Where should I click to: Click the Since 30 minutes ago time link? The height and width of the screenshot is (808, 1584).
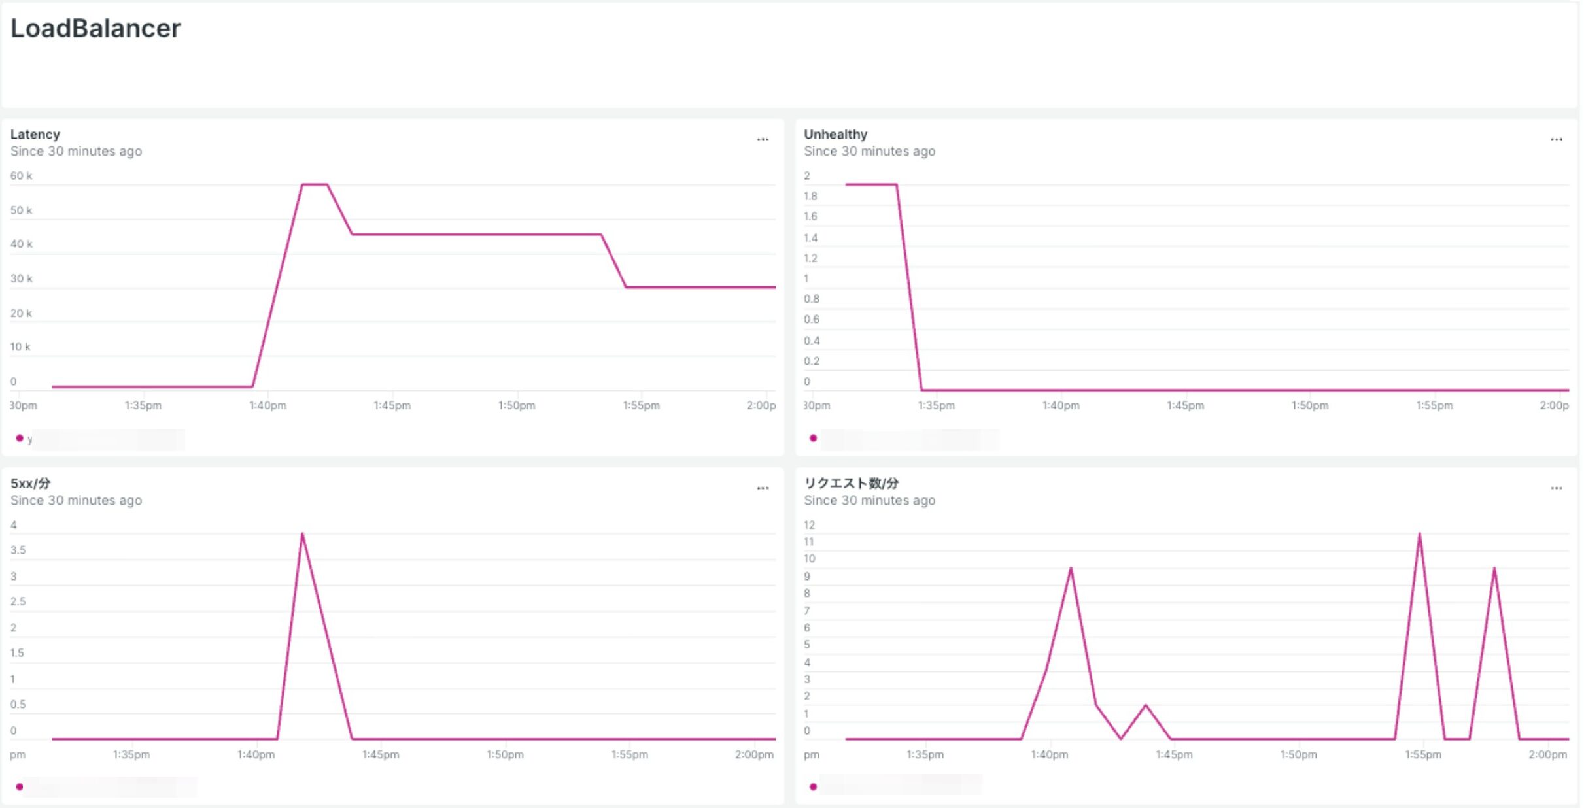pyautogui.click(x=77, y=151)
